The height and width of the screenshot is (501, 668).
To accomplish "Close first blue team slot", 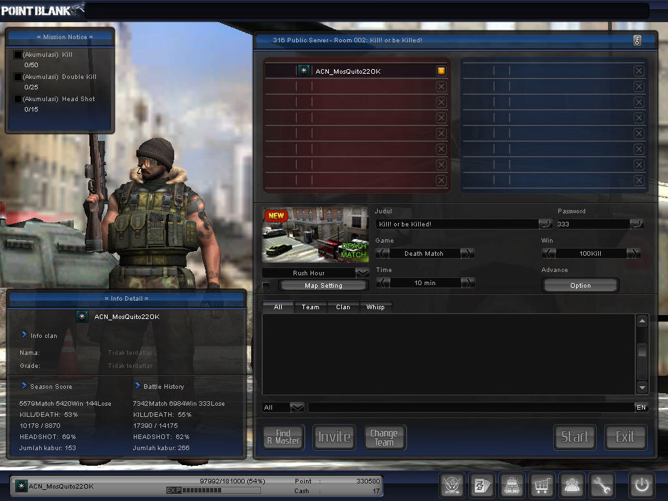I will tap(639, 71).
